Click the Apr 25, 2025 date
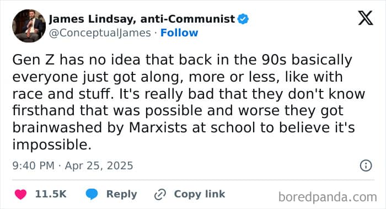386x209 pixels. tap(99, 165)
